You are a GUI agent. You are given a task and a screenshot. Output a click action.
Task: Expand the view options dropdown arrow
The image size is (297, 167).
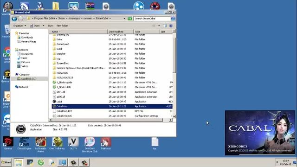[159, 26]
